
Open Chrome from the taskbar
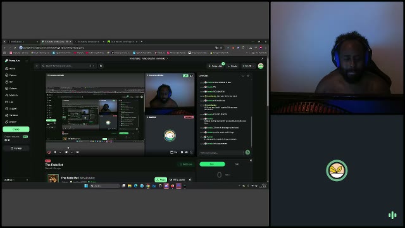[147, 186]
